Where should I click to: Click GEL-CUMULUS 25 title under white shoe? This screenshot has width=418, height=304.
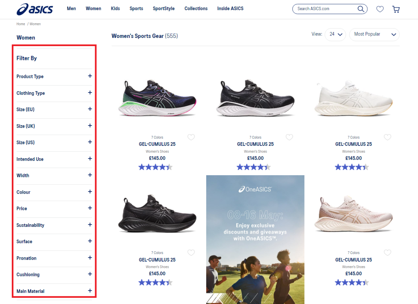[354, 144]
